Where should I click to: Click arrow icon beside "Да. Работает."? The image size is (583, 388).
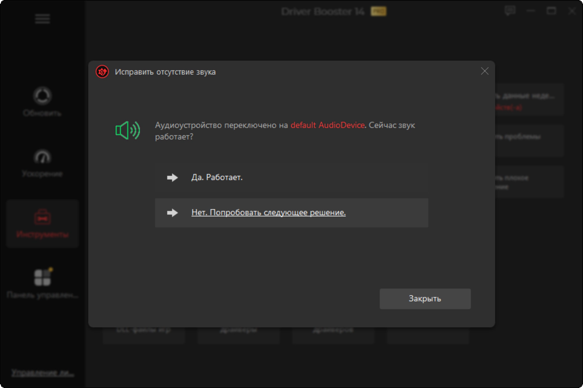click(172, 177)
